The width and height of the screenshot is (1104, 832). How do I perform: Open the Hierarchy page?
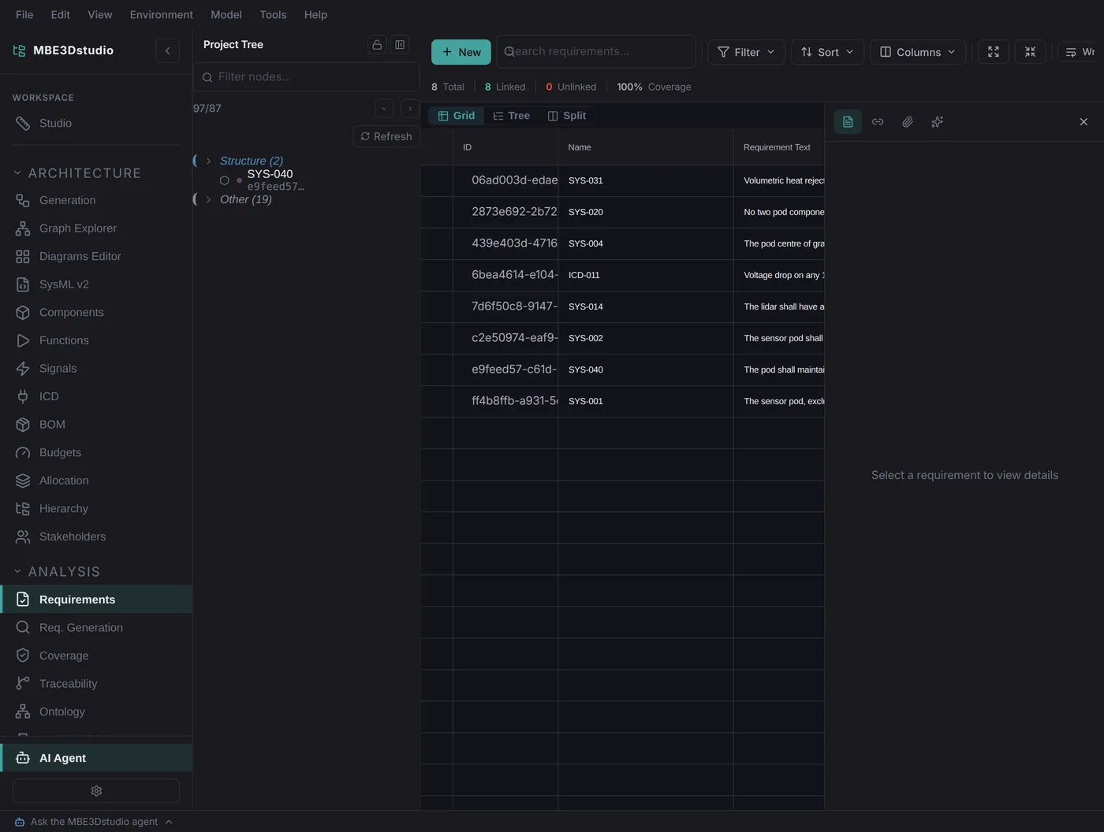(96, 508)
